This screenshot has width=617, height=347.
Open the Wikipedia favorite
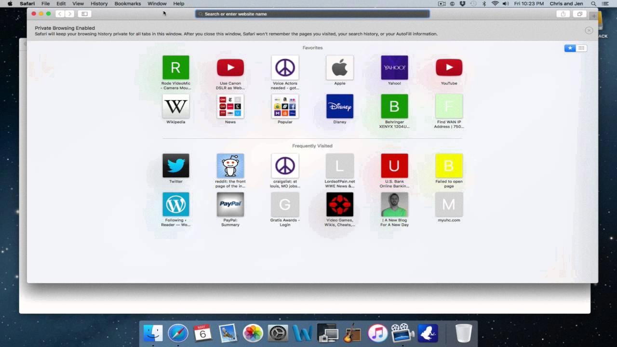(x=175, y=106)
